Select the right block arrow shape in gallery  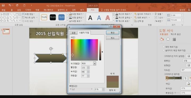pos(17,18)
